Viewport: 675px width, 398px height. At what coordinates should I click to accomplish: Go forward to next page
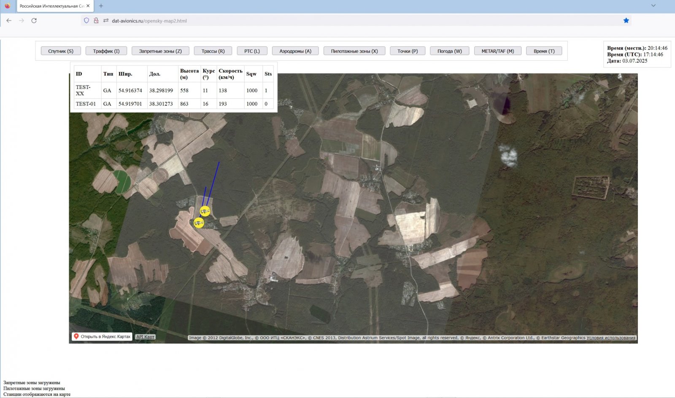pyautogui.click(x=22, y=21)
